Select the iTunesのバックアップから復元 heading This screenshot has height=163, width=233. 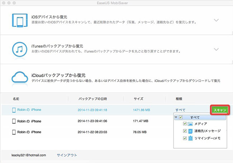(57, 46)
